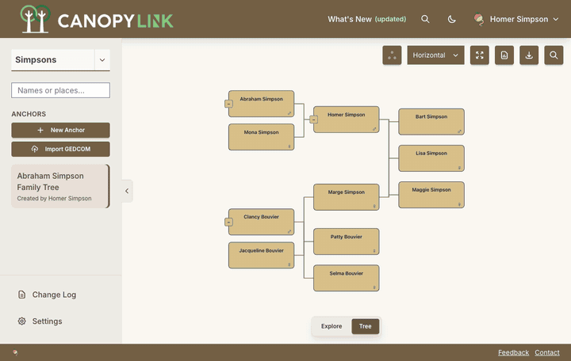This screenshot has width=571, height=361.
Task: Fit the tree to screen
Action: pos(480,55)
